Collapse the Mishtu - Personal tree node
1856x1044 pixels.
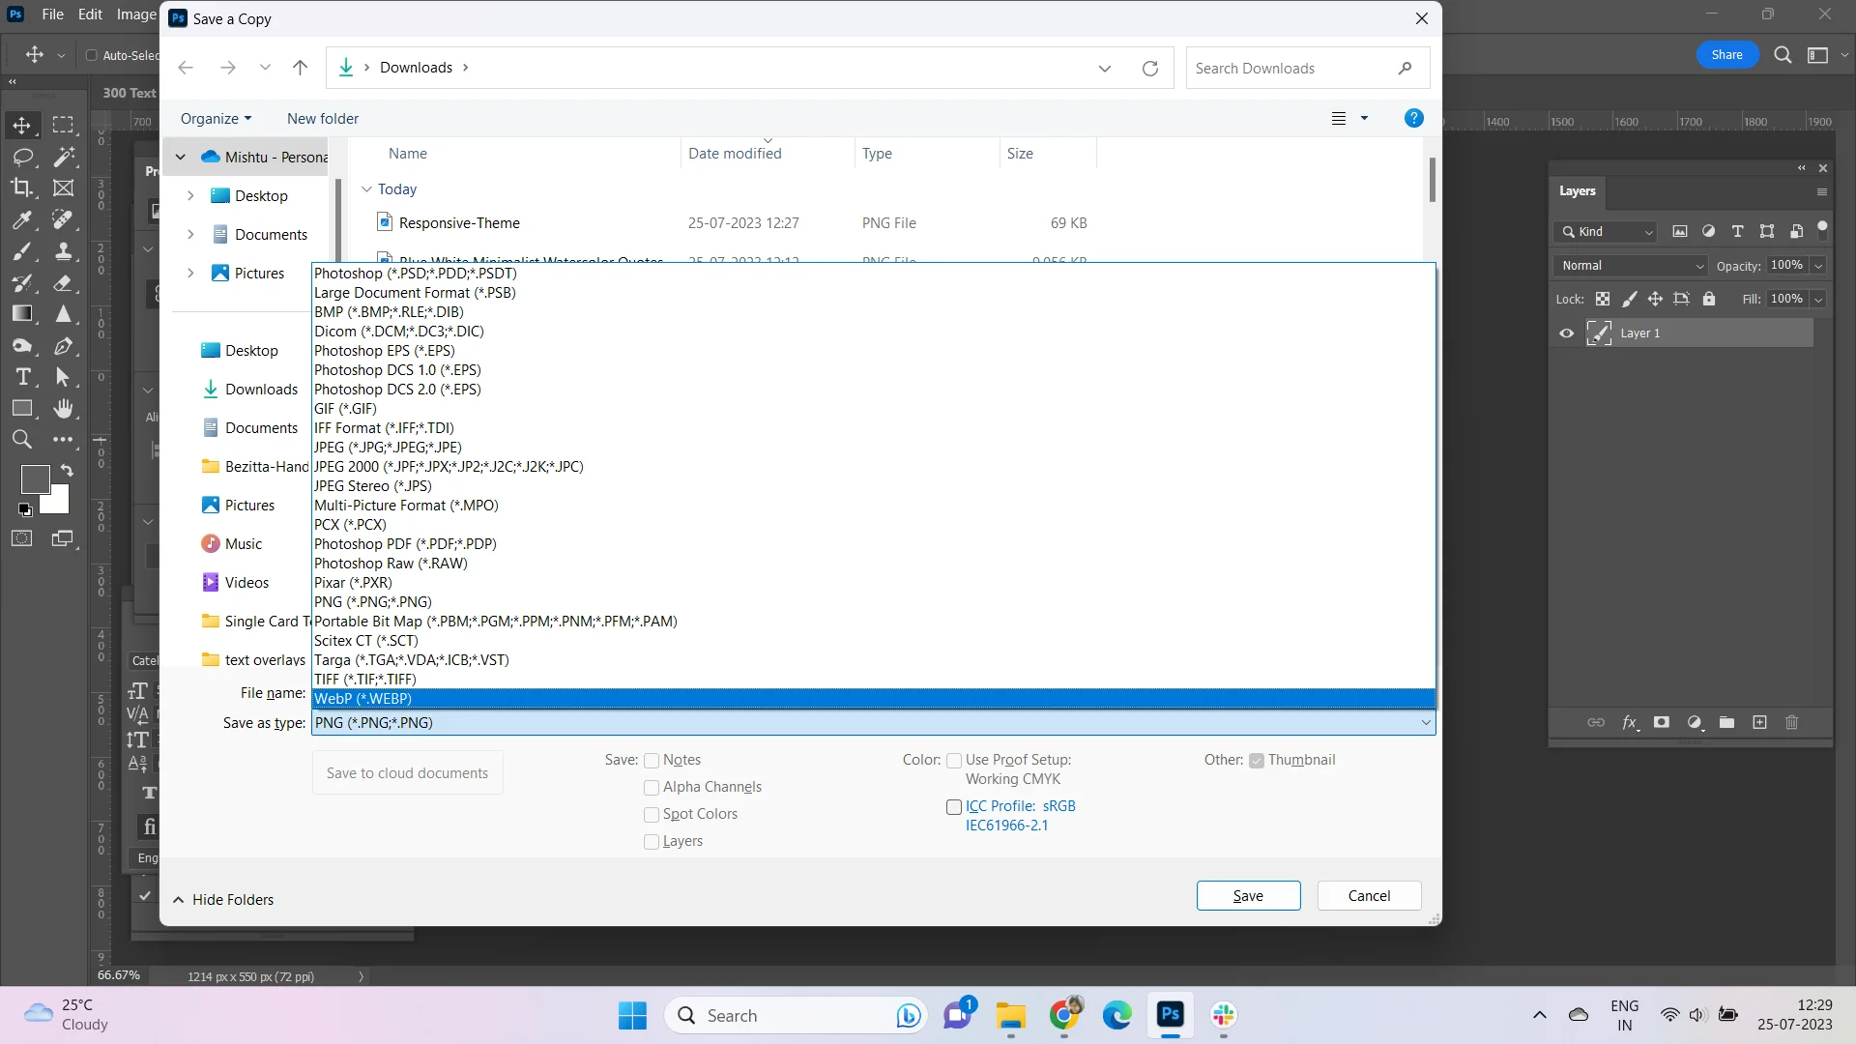point(180,157)
